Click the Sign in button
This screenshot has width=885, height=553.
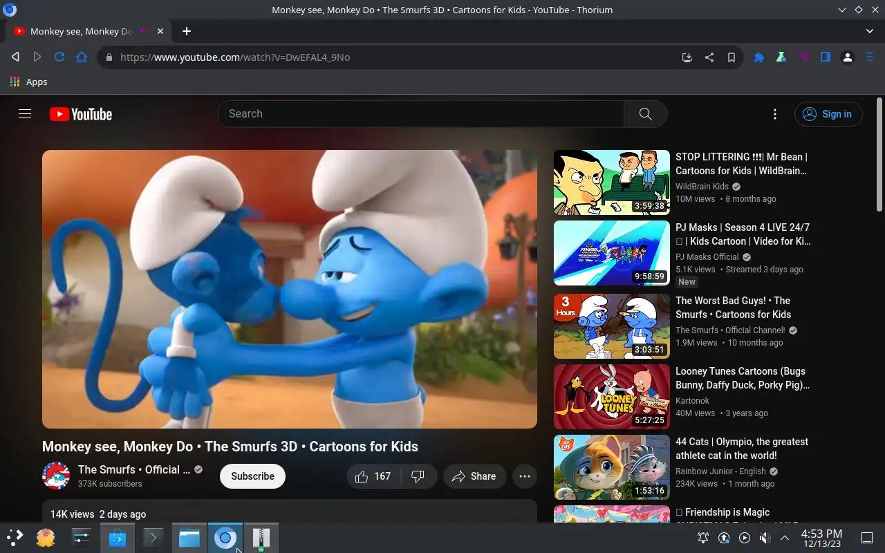click(x=828, y=114)
